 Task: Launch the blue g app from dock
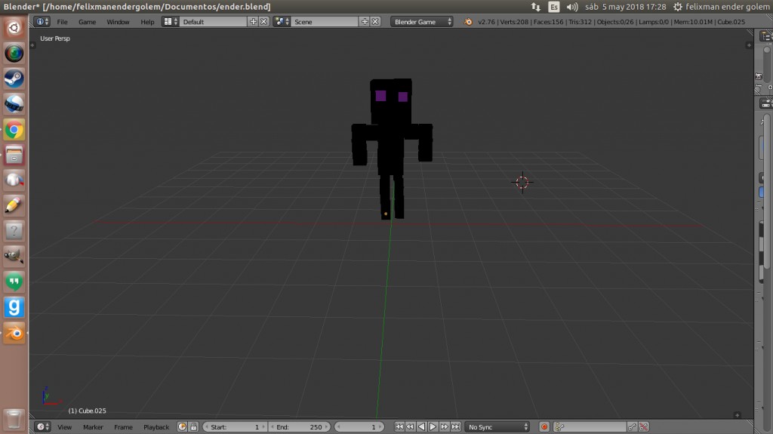14,307
